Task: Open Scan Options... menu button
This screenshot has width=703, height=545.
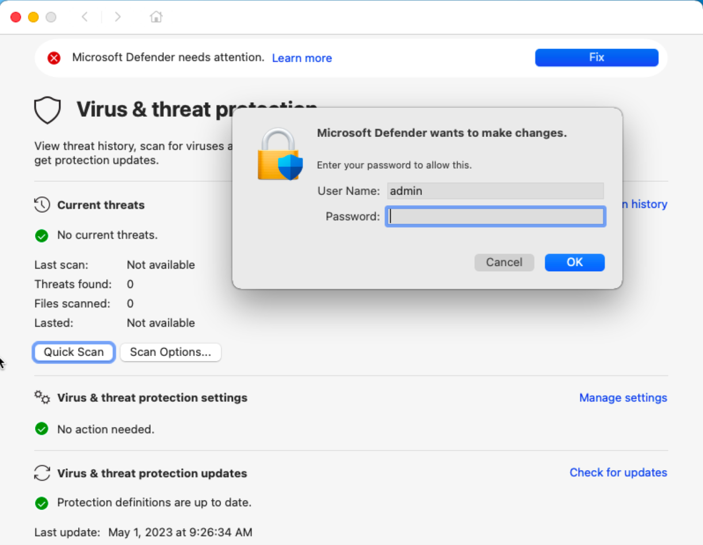Action: tap(170, 352)
